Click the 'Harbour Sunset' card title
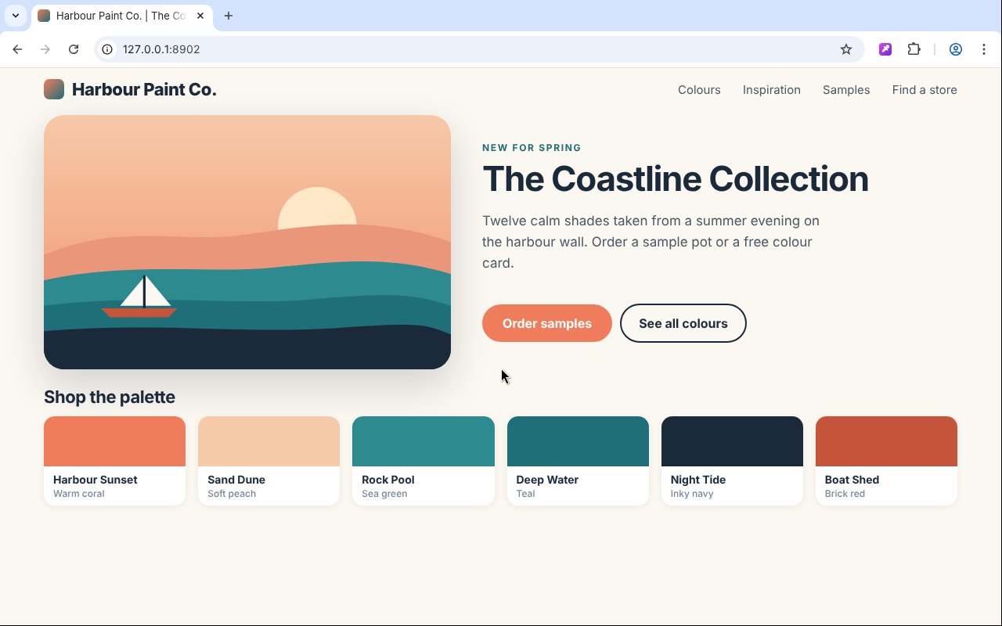 (96, 480)
